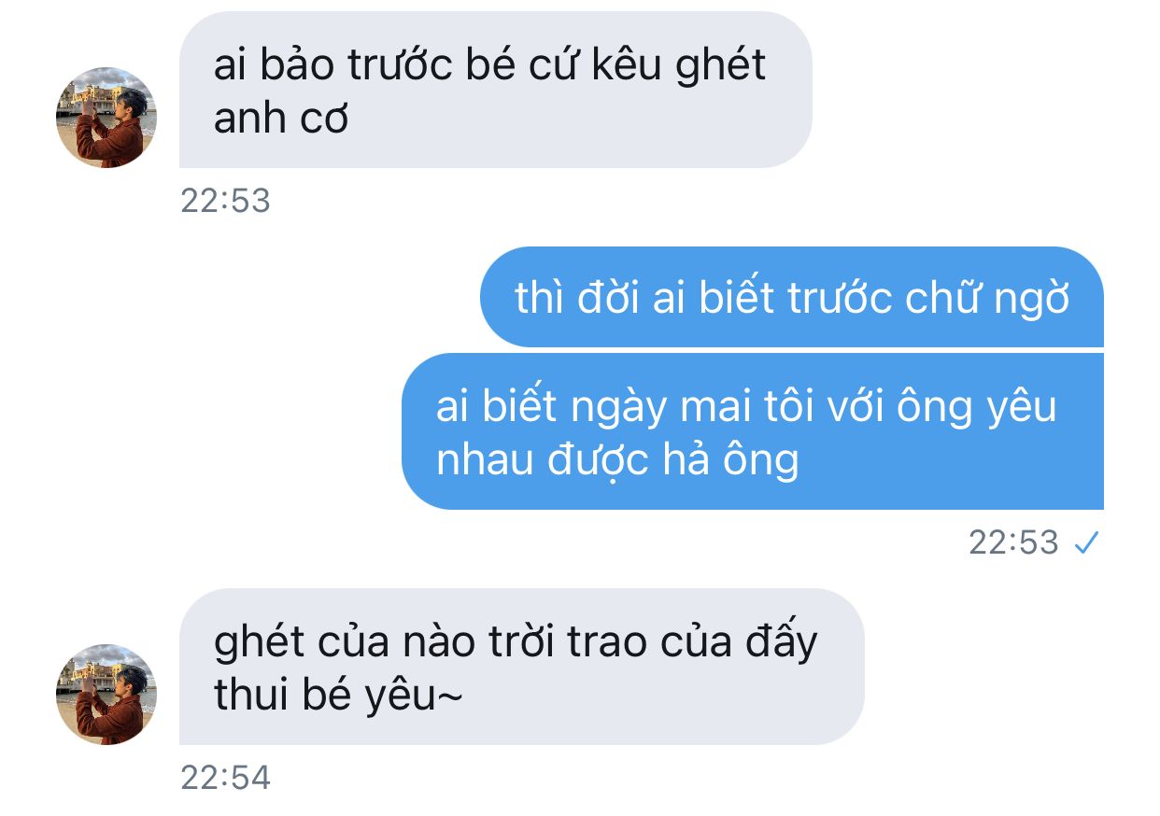Select the bubble 'thì đời ai biết trước chữ ngờ'
Viewport: 1160px width, 816px height.
(x=792, y=297)
